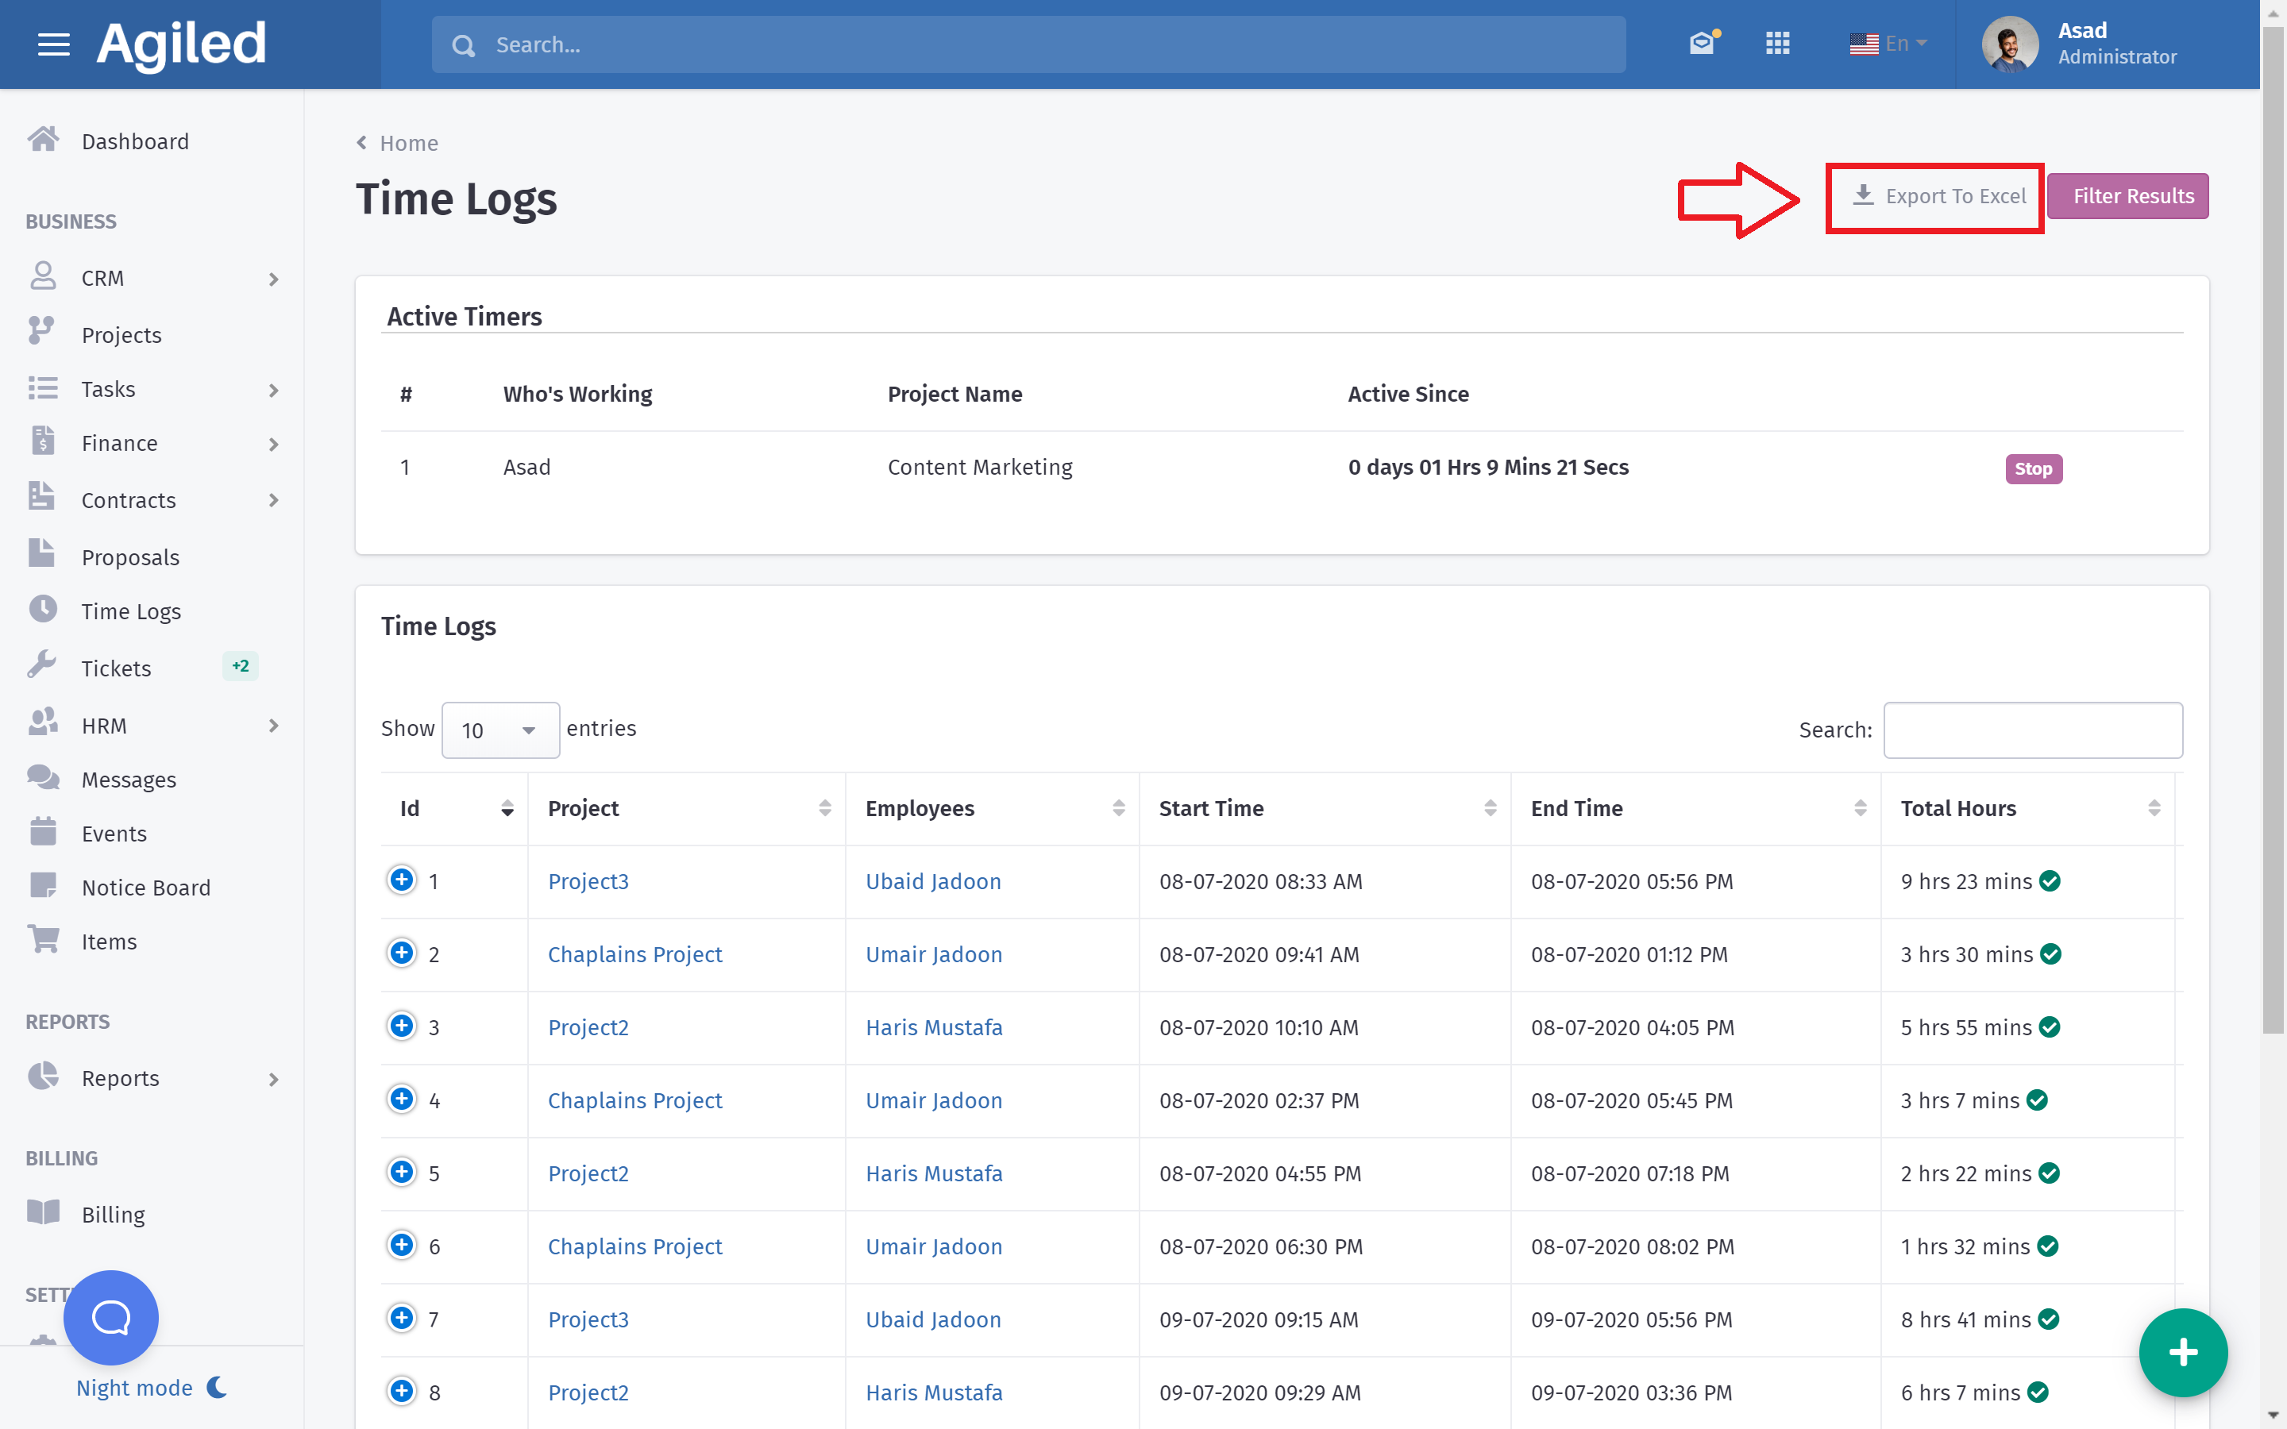The image size is (2287, 1429).
Task: Open the chat support bubble
Action: click(x=110, y=1316)
